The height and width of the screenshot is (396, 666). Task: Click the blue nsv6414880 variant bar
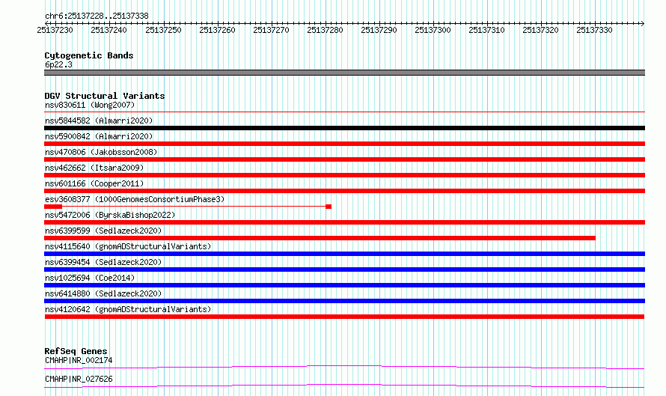tap(344, 301)
